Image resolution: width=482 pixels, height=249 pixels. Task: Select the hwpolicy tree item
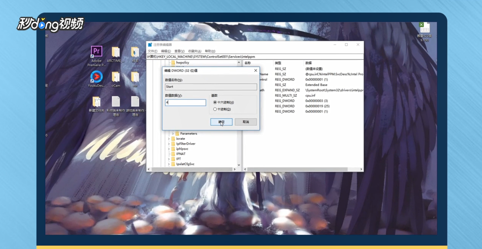182,63
